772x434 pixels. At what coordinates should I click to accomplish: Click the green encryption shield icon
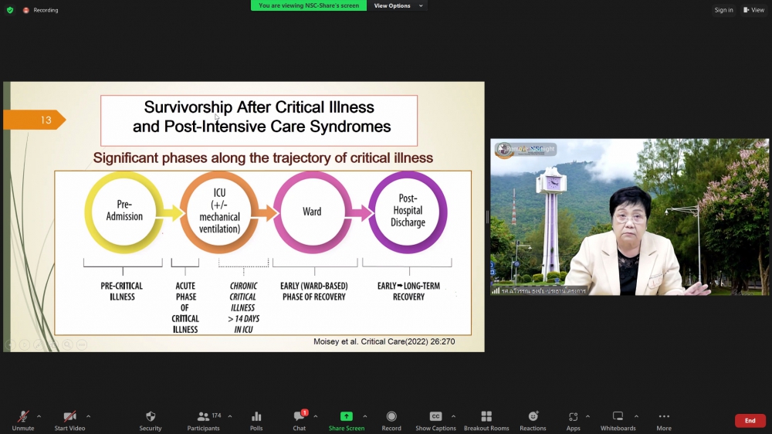click(x=10, y=10)
